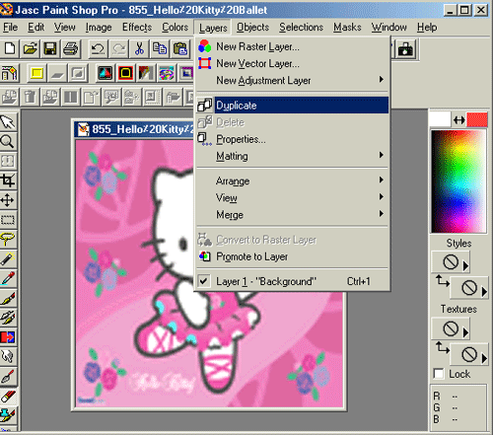Toggle Layer 1 "Background" checked entry
This screenshot has width=493, height=435.
293,281
